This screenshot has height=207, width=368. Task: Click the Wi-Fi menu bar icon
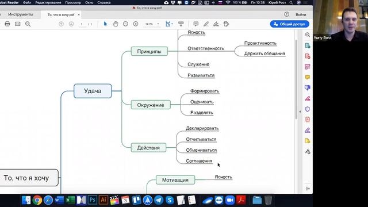[x=228, y=2]
